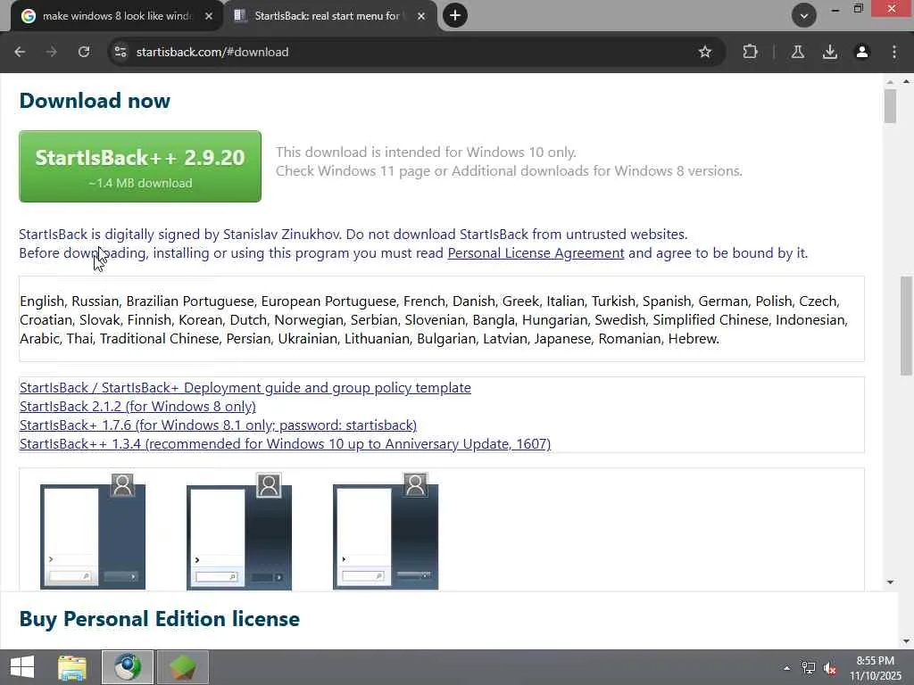The width and height of the screenshot is (914, 685).
Task: Open the Chrome Labs flask icon
Action: [797, 52]
